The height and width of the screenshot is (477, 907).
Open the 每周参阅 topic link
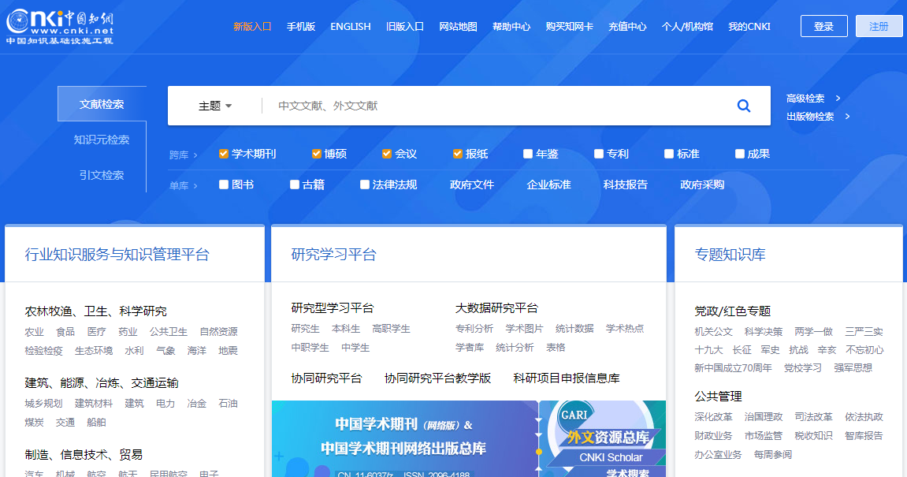coord(773,454)
